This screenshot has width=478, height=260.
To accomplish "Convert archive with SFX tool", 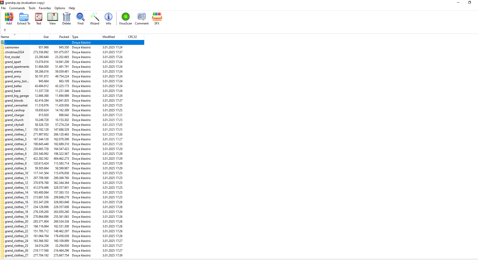I will click(157, 19).
